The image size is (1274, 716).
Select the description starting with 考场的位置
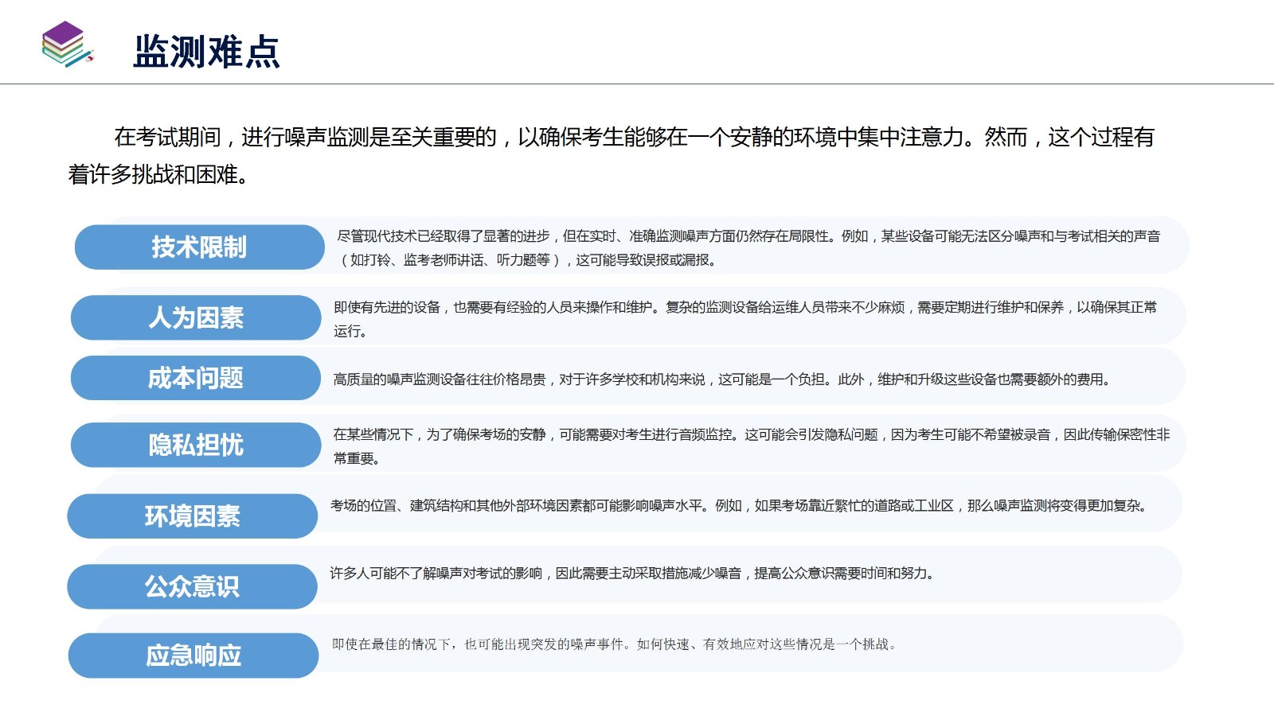pyautogui.click(x=737, y=506)
